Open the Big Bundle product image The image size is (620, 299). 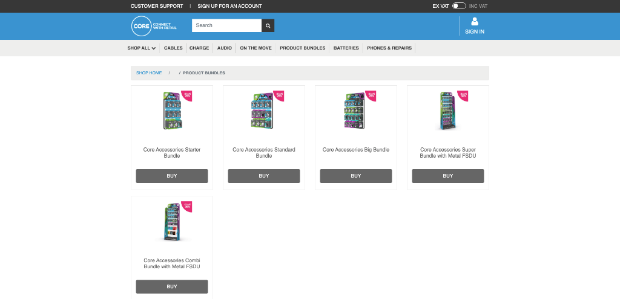pyautogui.click(x=356, y=111)
